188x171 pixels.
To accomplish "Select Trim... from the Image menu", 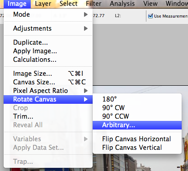I will 48,116.
